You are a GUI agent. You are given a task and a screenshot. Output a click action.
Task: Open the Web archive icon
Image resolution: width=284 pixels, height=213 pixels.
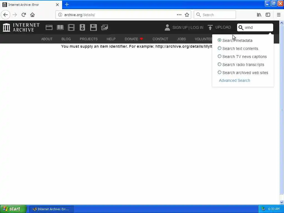[x=49, y=27]
